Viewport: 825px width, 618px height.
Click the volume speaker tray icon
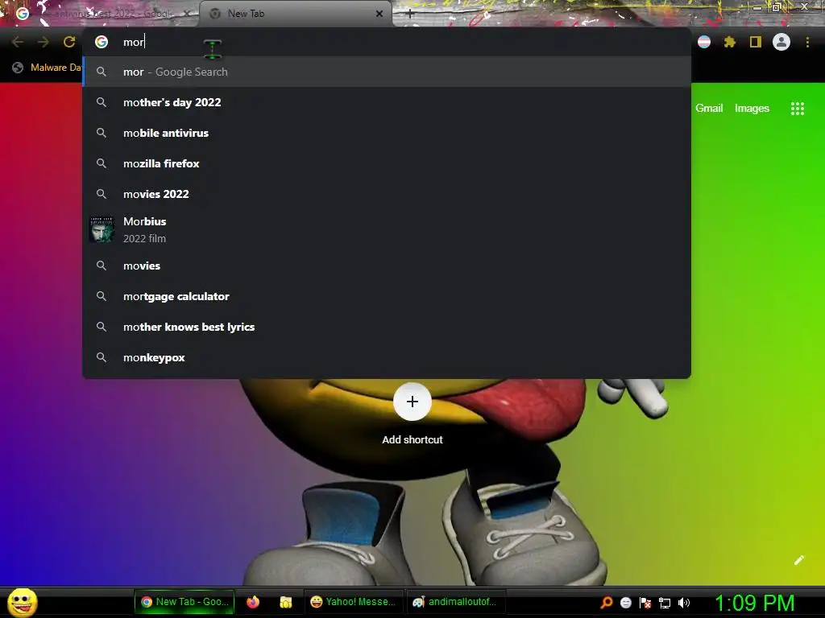coord(684,603)
